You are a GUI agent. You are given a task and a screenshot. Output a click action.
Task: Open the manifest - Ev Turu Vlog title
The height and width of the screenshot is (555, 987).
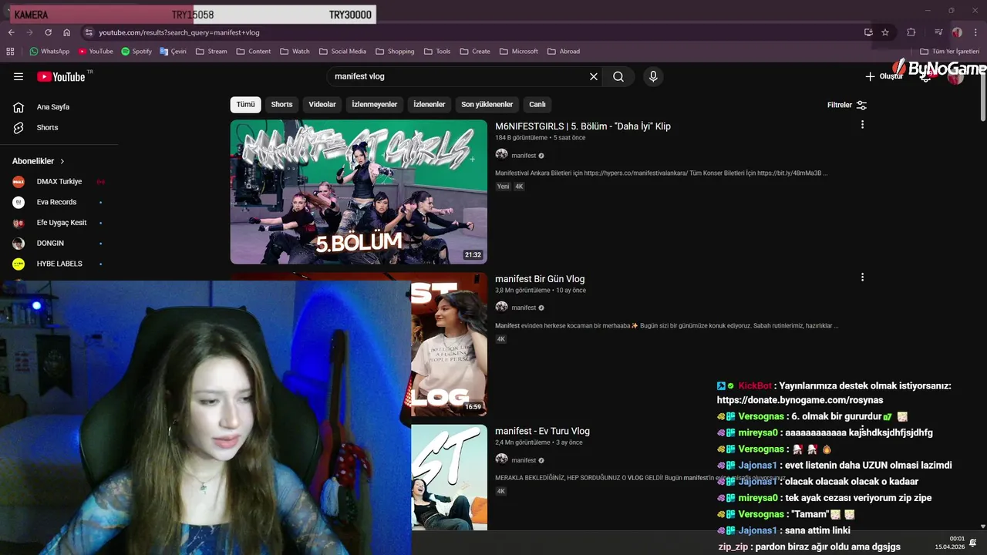[542, 431]
